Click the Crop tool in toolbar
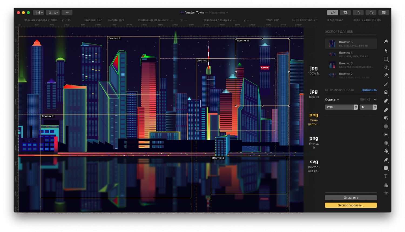 [345, 12]
